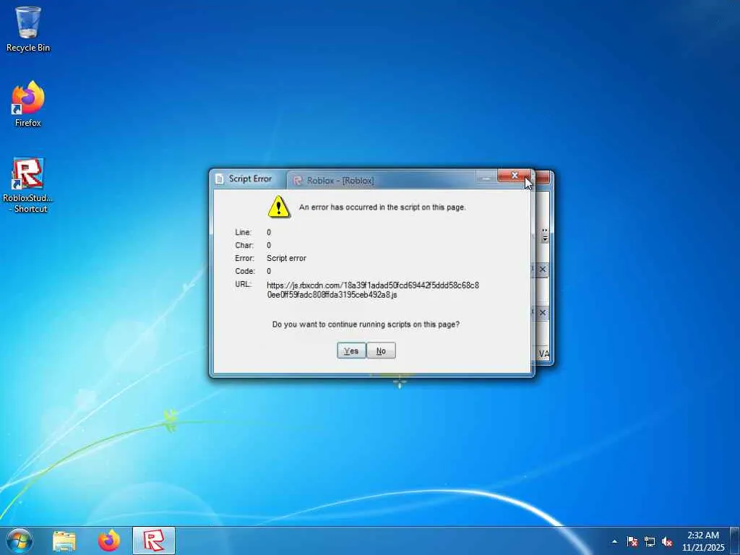Viewport: 740px width, 555px height.
Task: Close the Script Error dialog
Action: click(x=515, y=176)
